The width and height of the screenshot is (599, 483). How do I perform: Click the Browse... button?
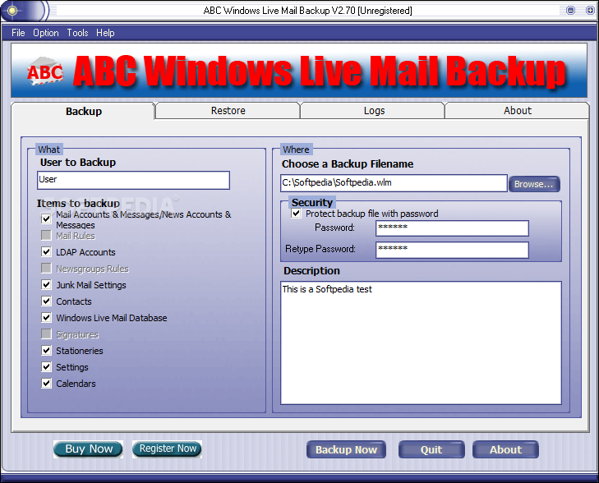click(534, 184)
